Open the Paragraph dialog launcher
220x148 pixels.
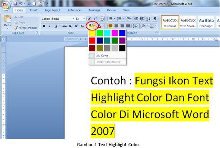click(x=156, y=33)
